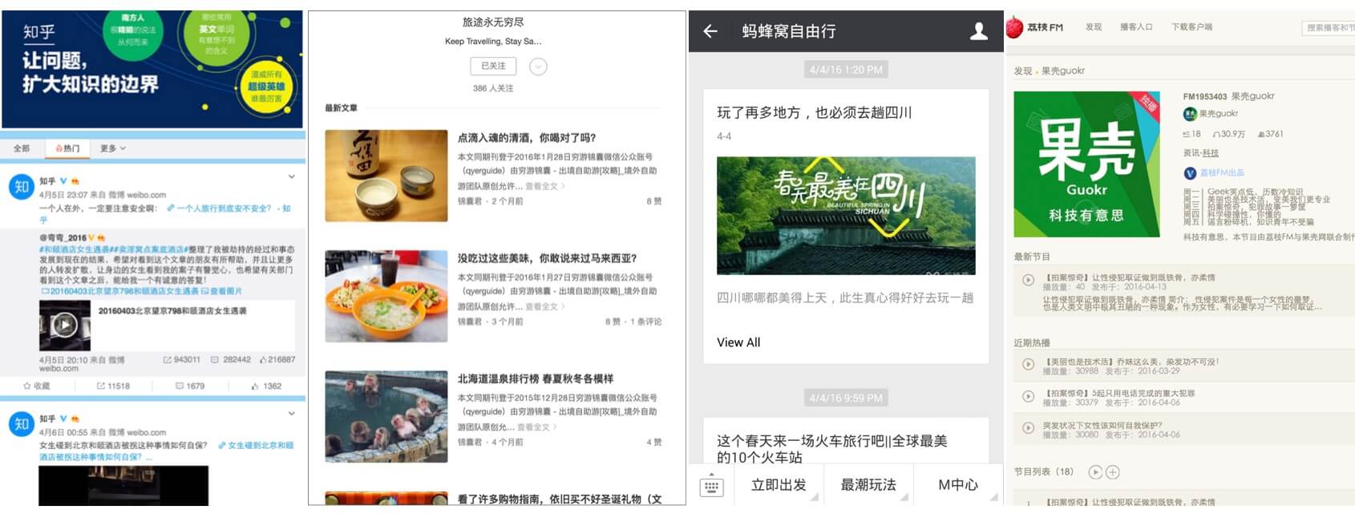Image resolution: width=1355 pixels, height=526 pixels.
Task: Open the 立即出发 menu
Action: click(x=779, y=485)
